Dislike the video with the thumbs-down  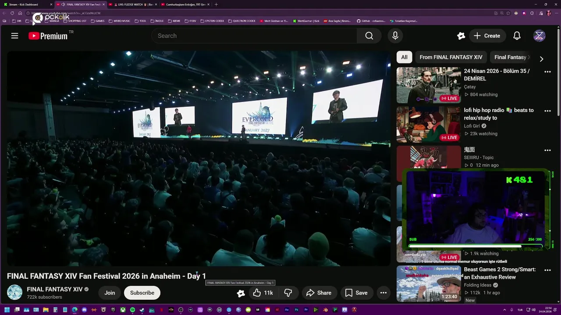pyautogui.click(x=288, y=293)
